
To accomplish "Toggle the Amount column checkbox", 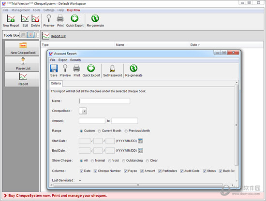I will click(x=142, y=171).
